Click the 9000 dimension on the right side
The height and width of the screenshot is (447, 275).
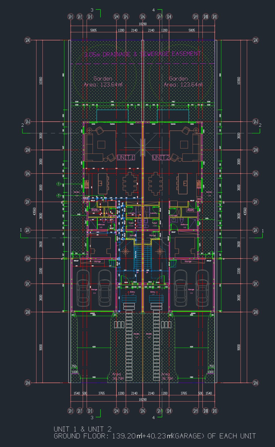239,347
